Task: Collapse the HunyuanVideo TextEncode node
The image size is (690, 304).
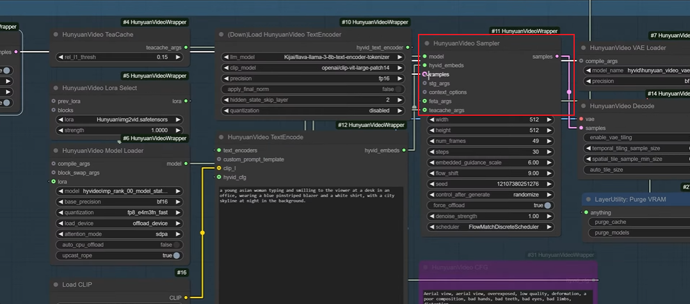Action: [221, 138]
